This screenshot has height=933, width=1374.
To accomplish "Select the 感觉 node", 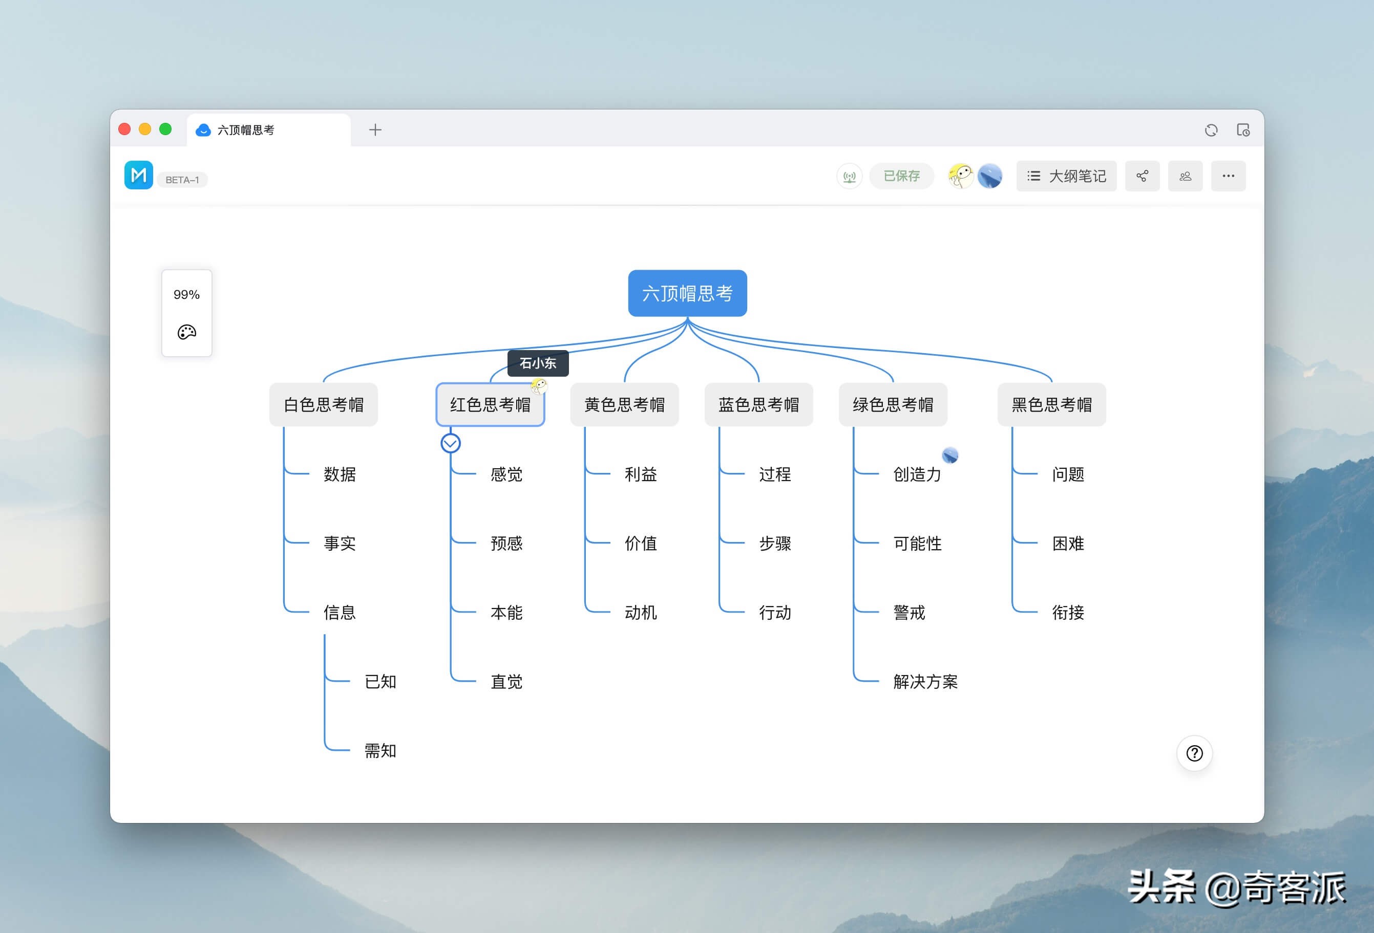I will point(506,474).
